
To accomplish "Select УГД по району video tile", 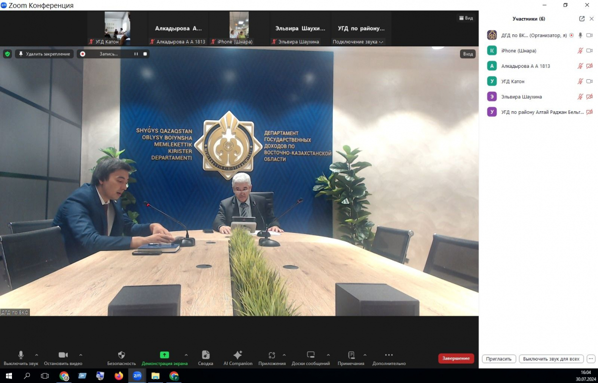I will (361, 28).
